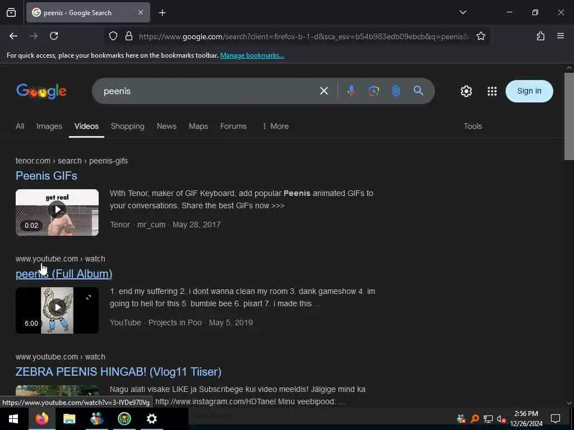The width and height of the screenshot is (574, 430).
Task: Switch to the Forums tab
Action: click(x=233, y=126)
